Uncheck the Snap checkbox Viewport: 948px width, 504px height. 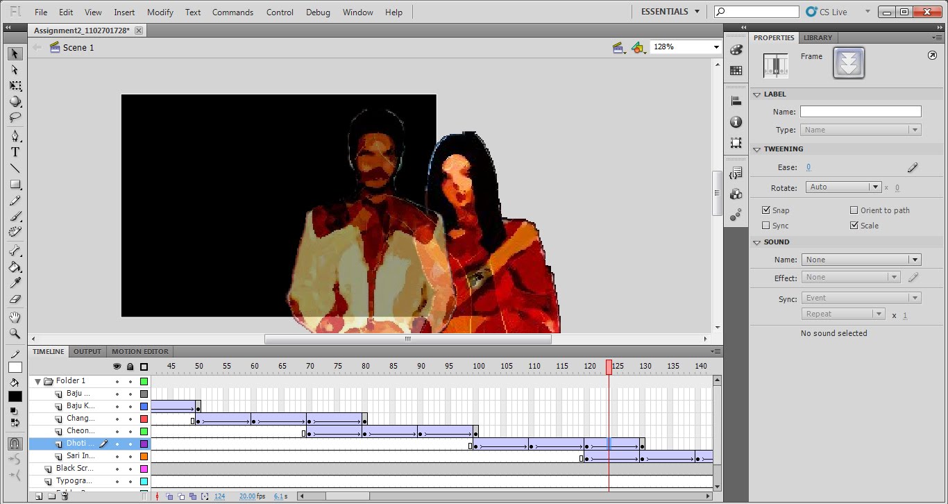tap(766, 210)
